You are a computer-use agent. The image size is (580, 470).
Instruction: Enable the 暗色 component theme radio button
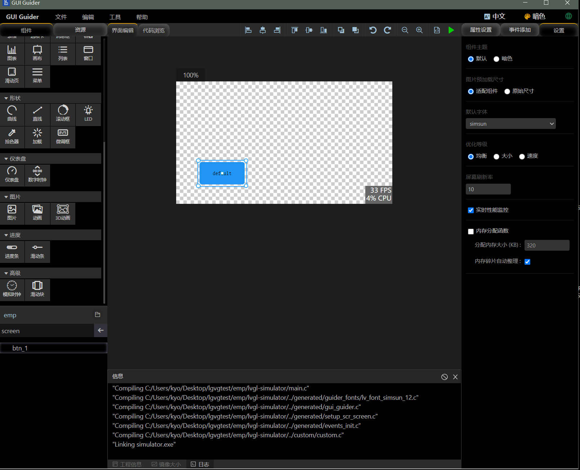tap(496, 59)
